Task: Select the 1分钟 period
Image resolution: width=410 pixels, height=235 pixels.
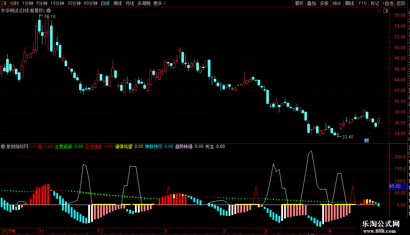Action: pyautogui.click(x=28, y=3)
